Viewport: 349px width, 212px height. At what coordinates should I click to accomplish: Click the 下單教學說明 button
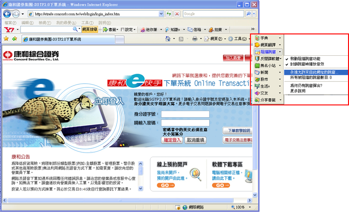click(x=237, y=131)
